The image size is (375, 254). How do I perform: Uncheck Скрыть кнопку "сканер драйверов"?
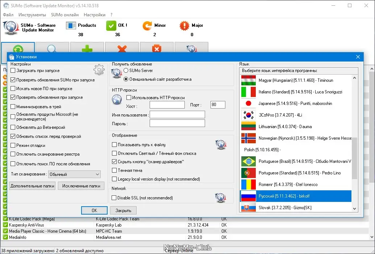pyautogui.click(x=114, y=162)
